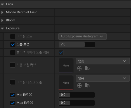Image resolution: width=131 pixels, height=108 pixels.
Task: Open the 노출 보정 커브 asset dropdown
Action: (103, 61)
